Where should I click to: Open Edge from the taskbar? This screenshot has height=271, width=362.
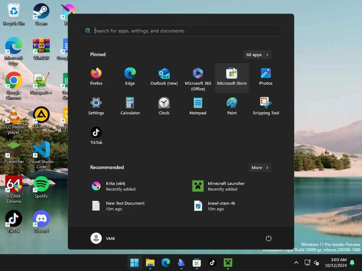click(x=165, y=263)
